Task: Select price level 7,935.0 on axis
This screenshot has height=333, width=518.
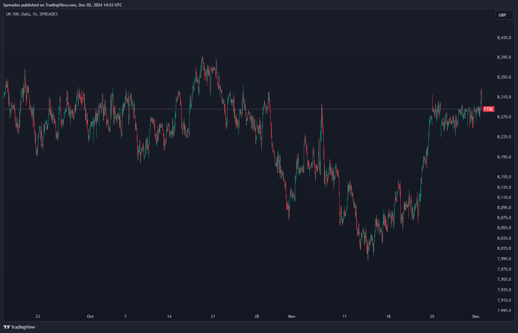Action: [504, 290]
